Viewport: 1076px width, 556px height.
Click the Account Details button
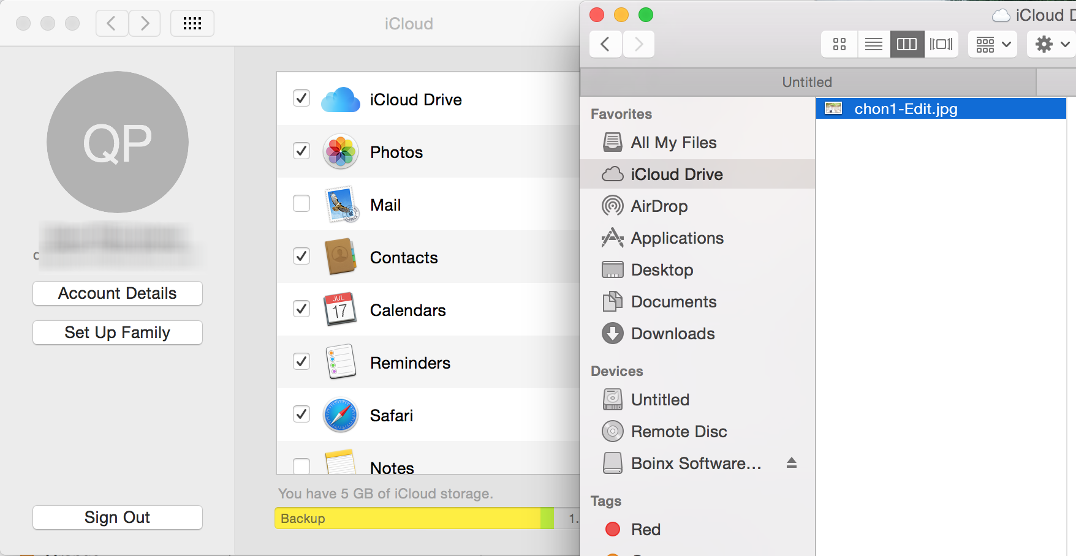[x=118, y=293]
